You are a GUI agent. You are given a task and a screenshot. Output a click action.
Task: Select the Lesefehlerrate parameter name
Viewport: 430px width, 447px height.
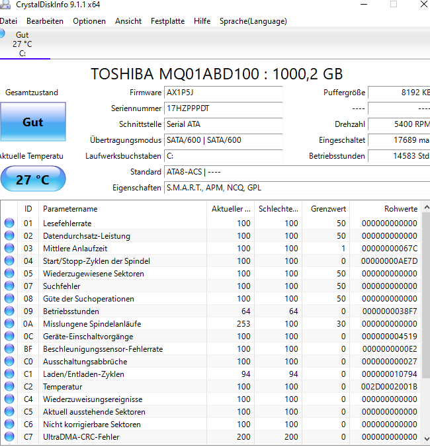(67, 223)
